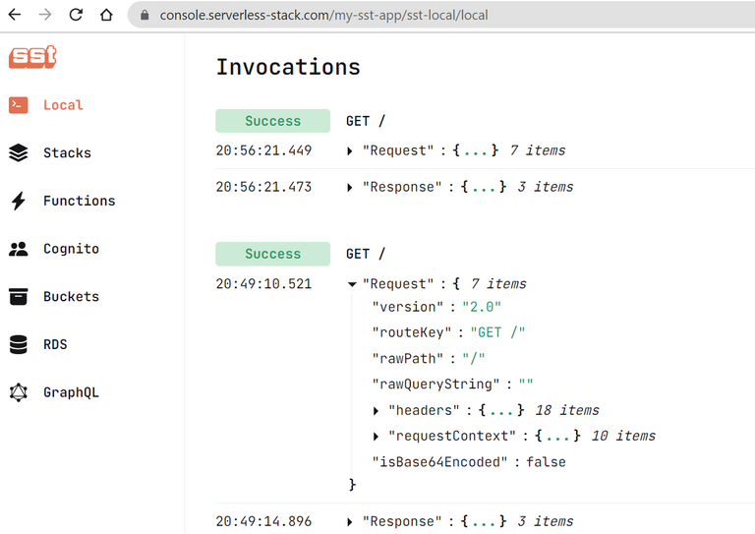Reload the page with browser refresh
755x534 pixels.
(x=76, y=16)
